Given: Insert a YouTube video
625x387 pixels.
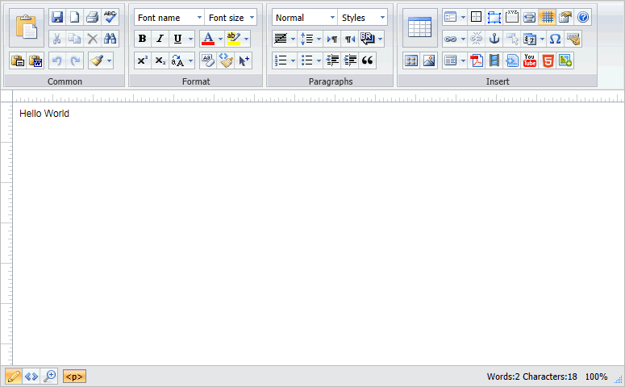Looking at the screenshot, I should pyautogui.click(x=530, y=60).
